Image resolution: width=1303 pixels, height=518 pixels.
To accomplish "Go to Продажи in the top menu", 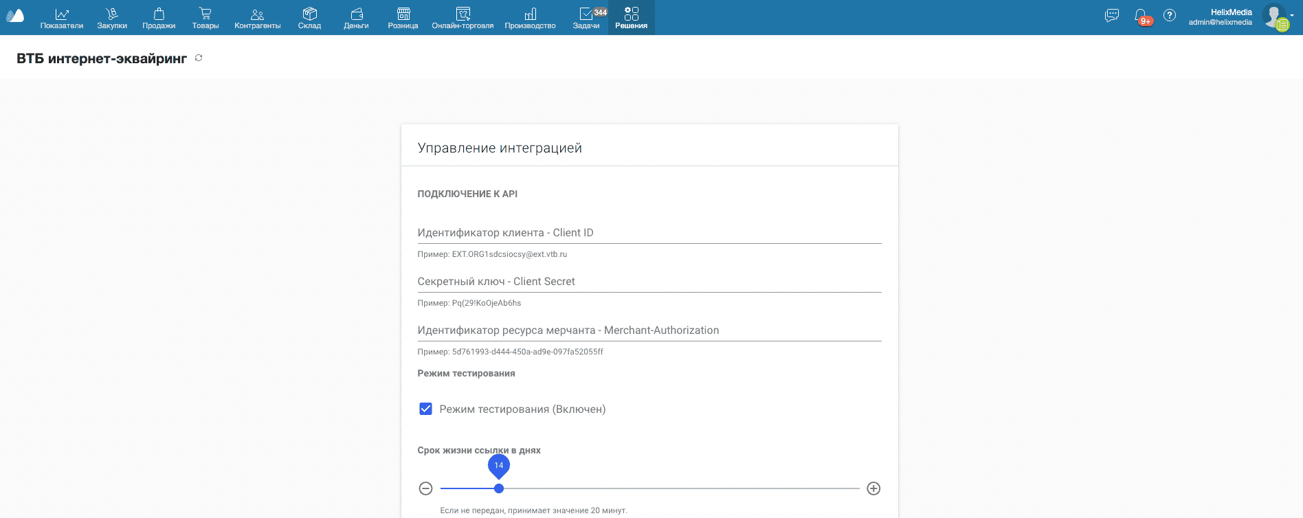I will [159, 18].
